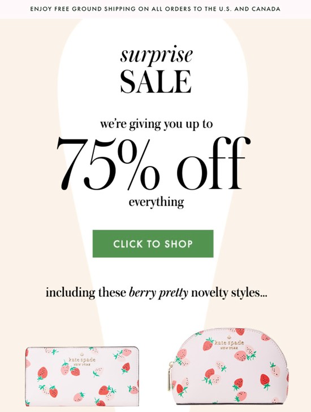
Task: Open the free ground shipping banner
Action: pos(155,9)
